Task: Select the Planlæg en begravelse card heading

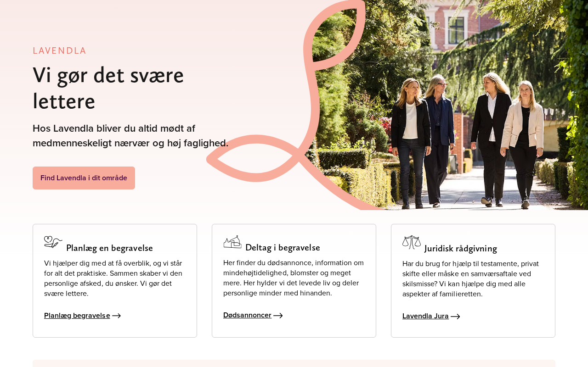Action: [x=109, y=248]
